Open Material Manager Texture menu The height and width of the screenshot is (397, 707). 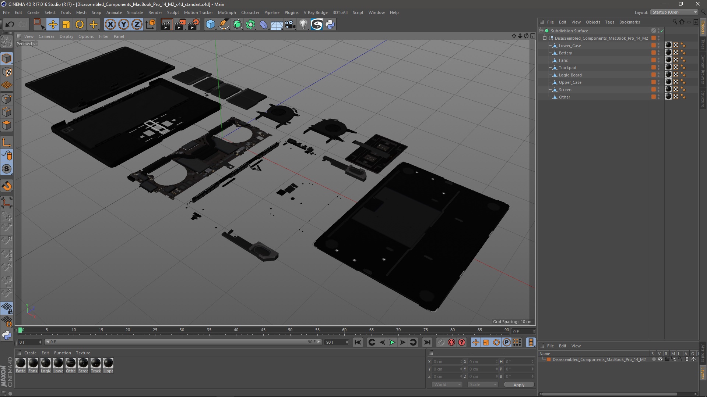[x=83, y=353]
